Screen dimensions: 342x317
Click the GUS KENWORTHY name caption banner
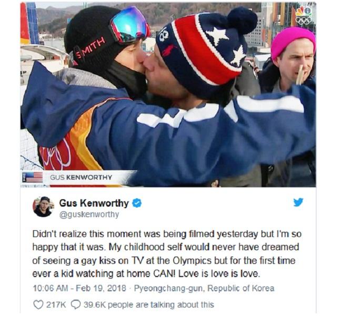click(81, 177)
